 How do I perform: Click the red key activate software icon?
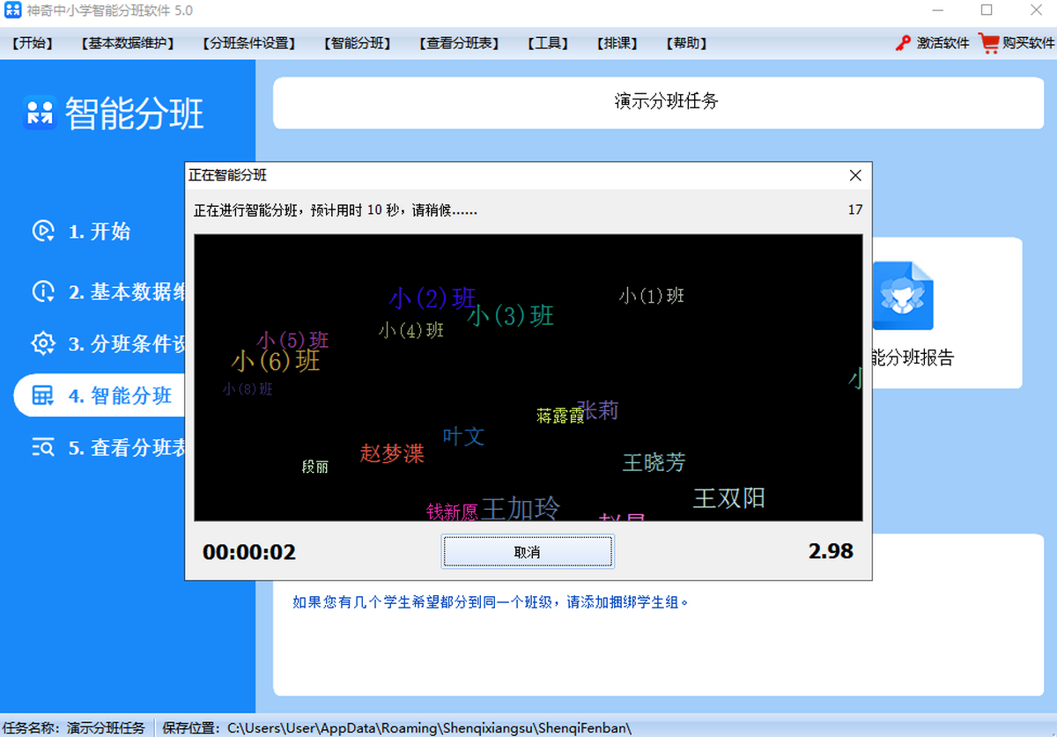click(903, 42)
